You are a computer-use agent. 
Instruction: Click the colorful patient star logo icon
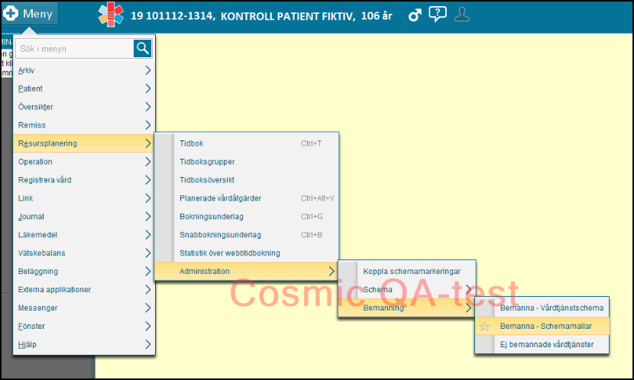point(111,14)
